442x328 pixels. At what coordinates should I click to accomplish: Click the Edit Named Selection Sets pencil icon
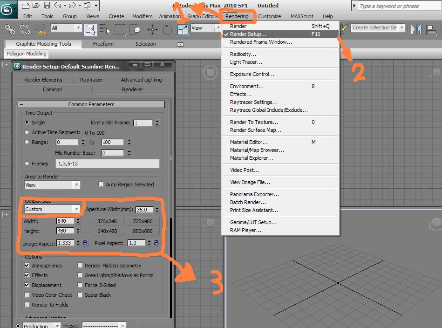(x=344, y=28)
